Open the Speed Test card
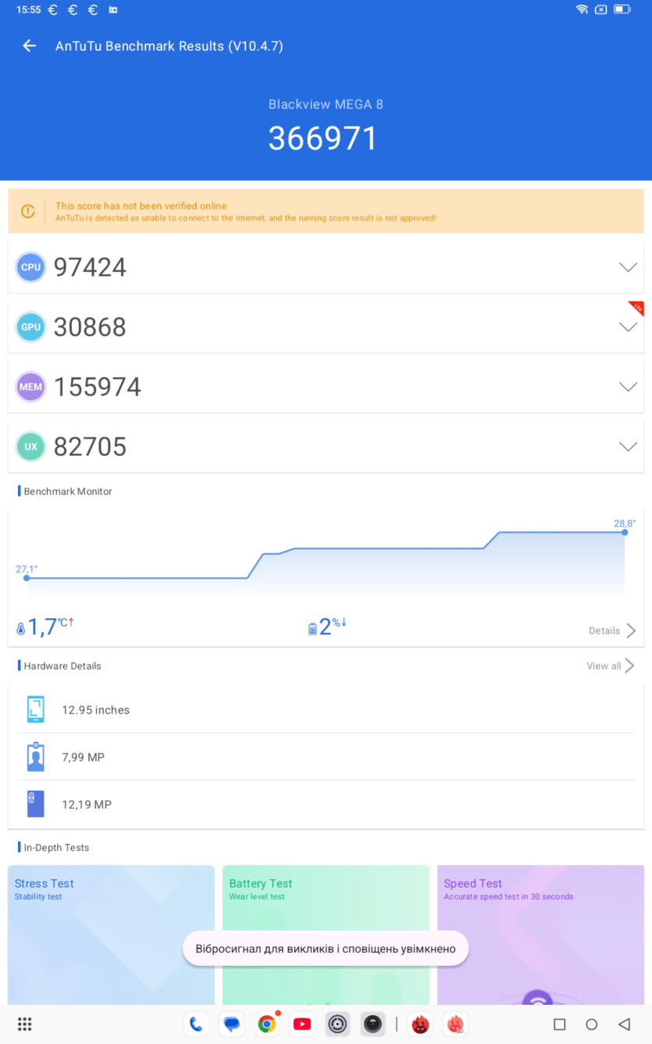Image resolution: width=652 pixels, height=1044 pixels. coord(540,935)
